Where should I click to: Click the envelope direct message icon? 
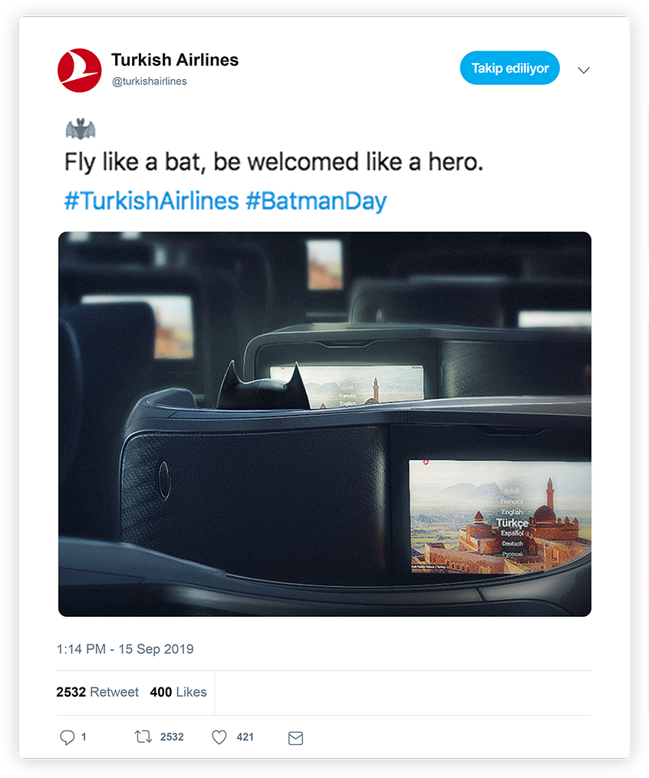click(x=295, y=738)
